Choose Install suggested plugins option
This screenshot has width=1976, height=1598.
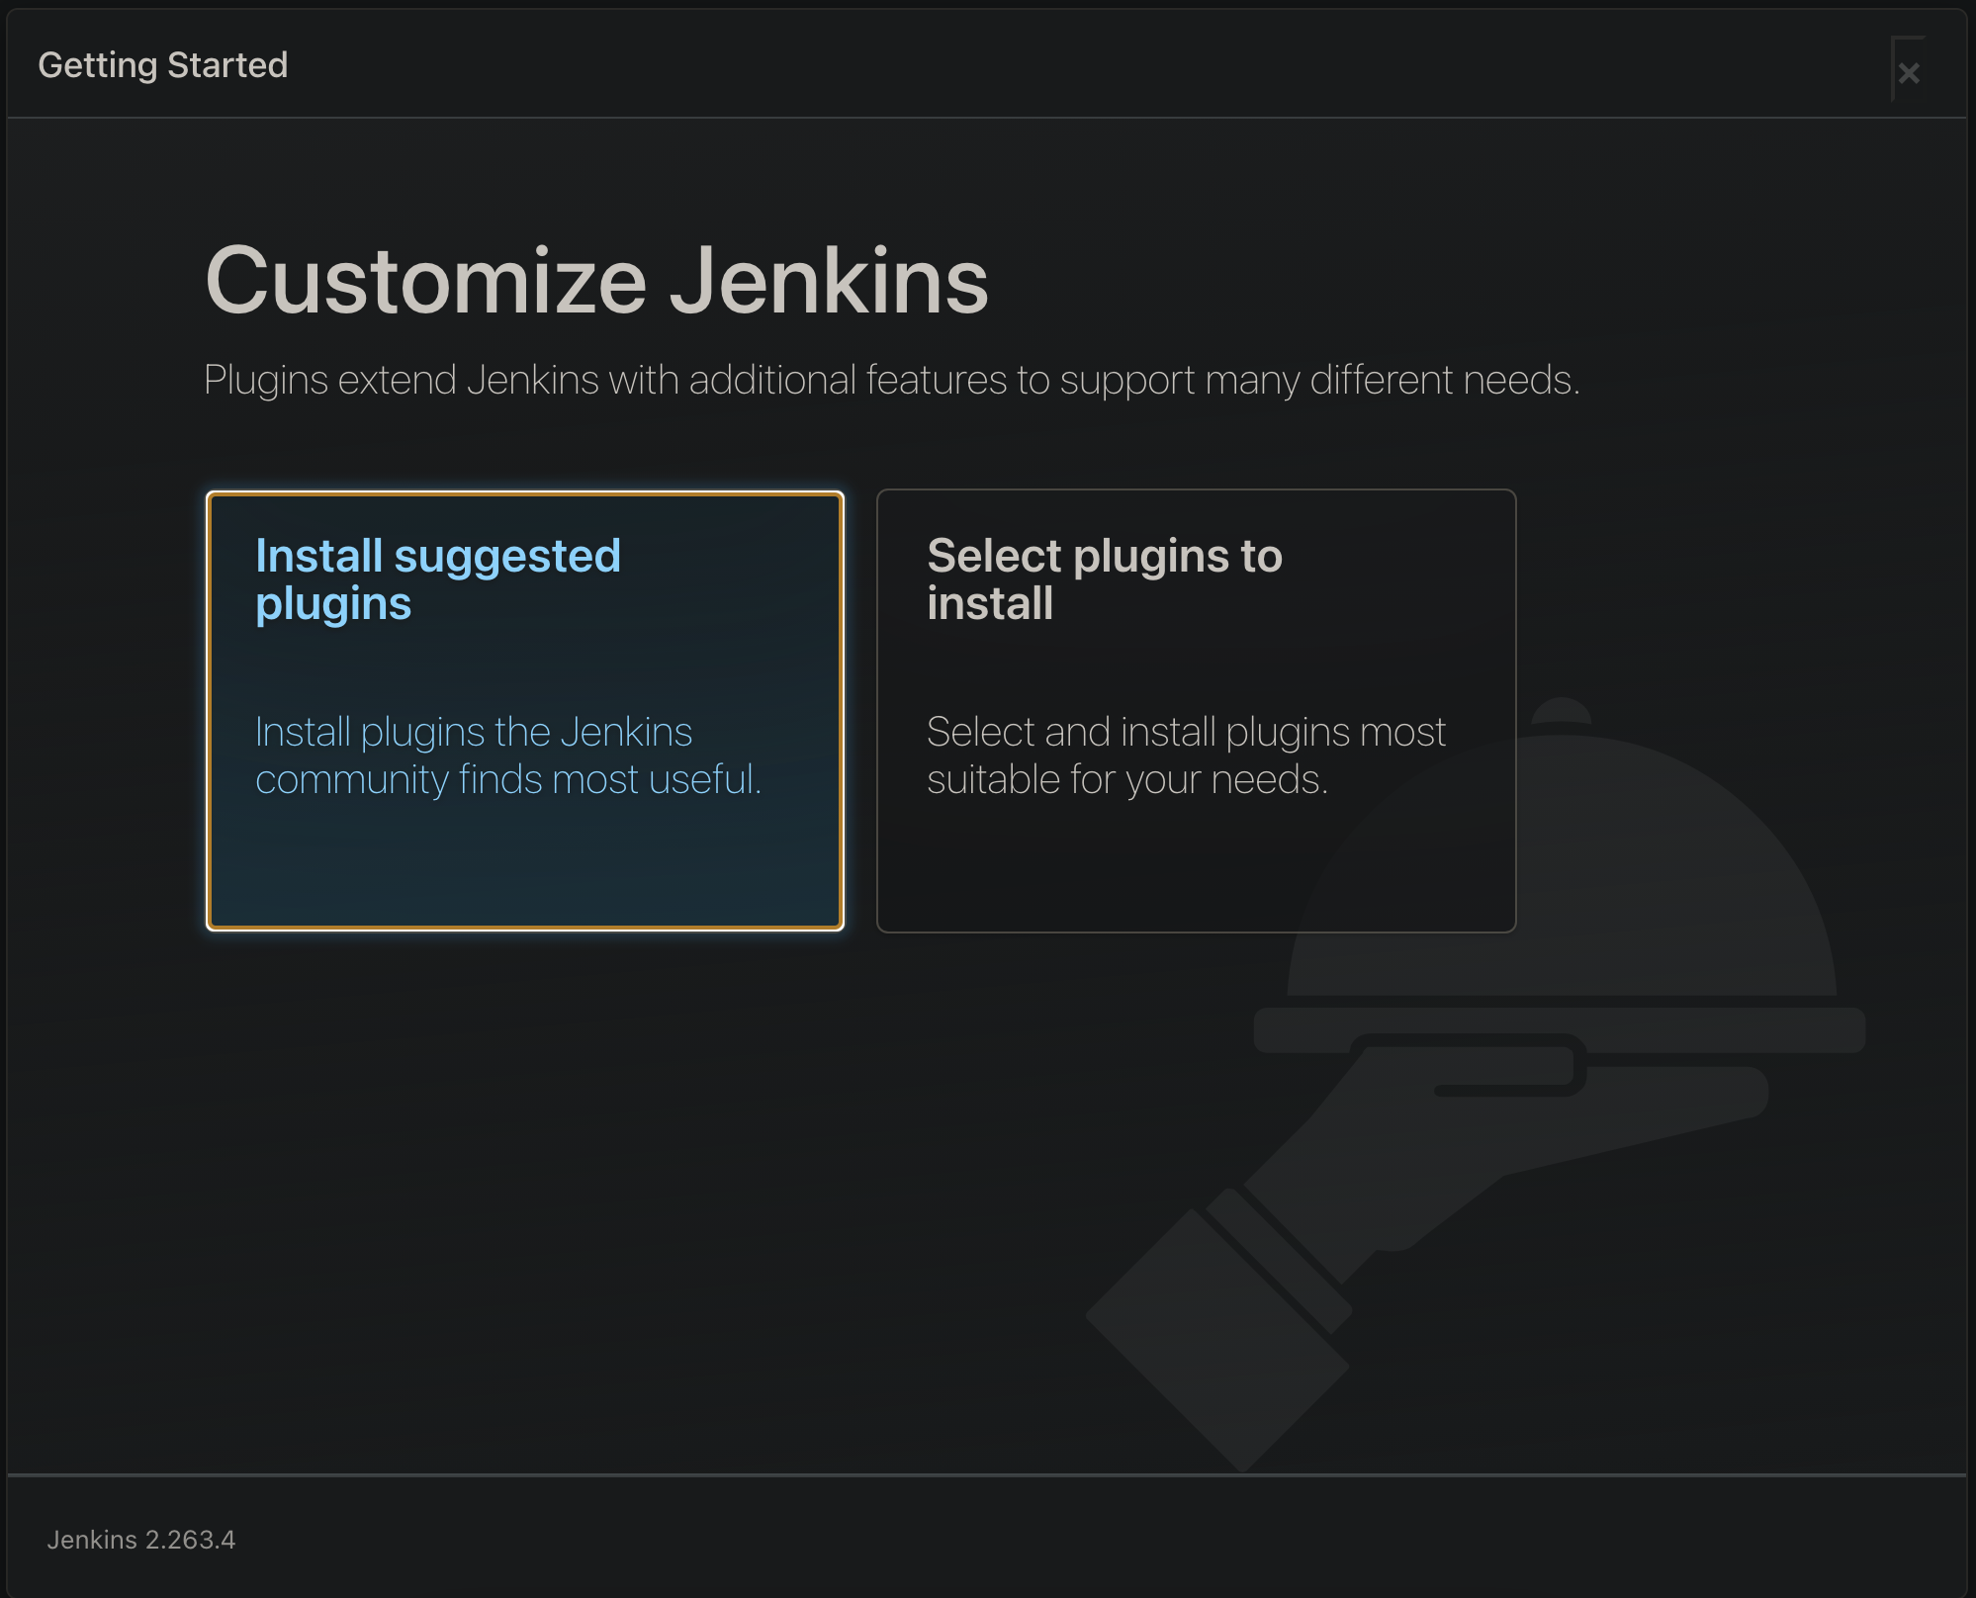coord(525,711)
